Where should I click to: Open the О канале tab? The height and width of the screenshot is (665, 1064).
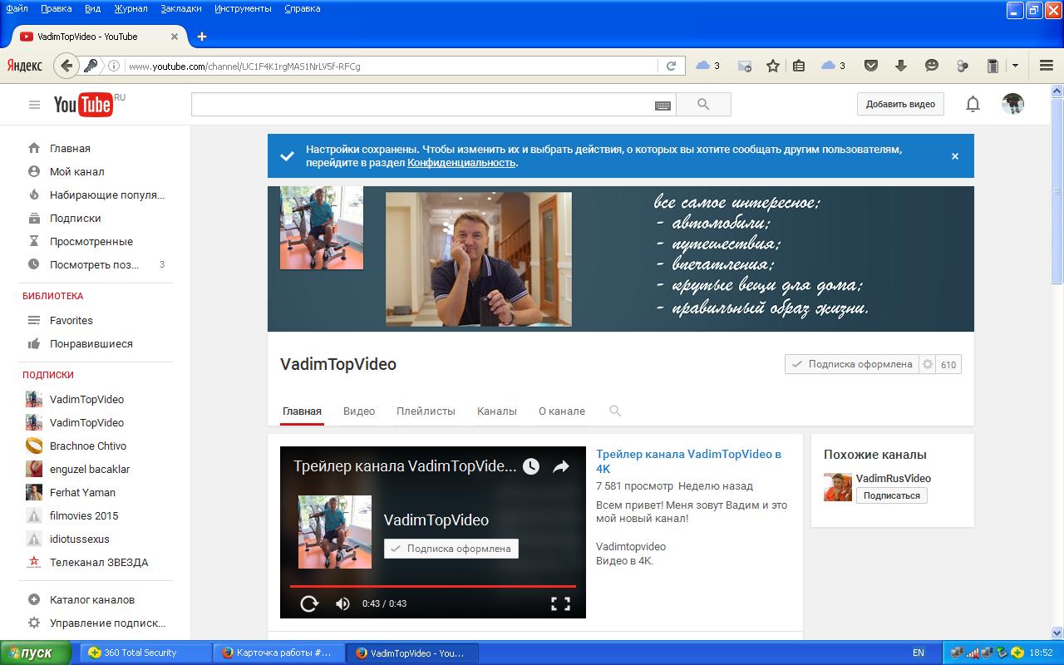point(562,411)
